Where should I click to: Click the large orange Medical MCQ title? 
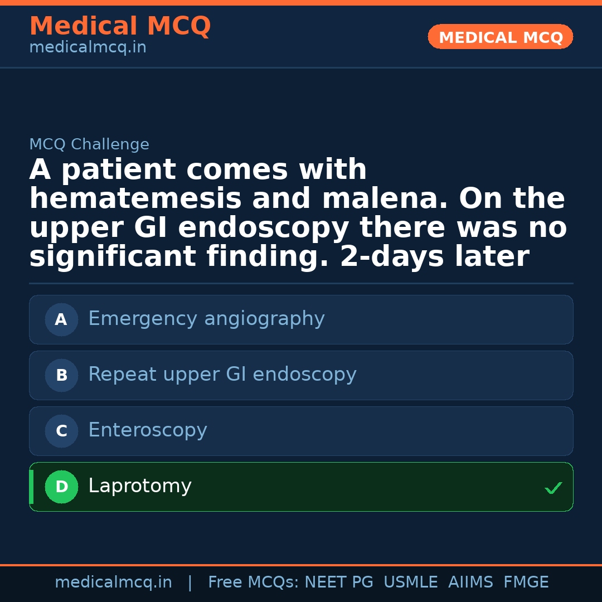coord(120,26)
